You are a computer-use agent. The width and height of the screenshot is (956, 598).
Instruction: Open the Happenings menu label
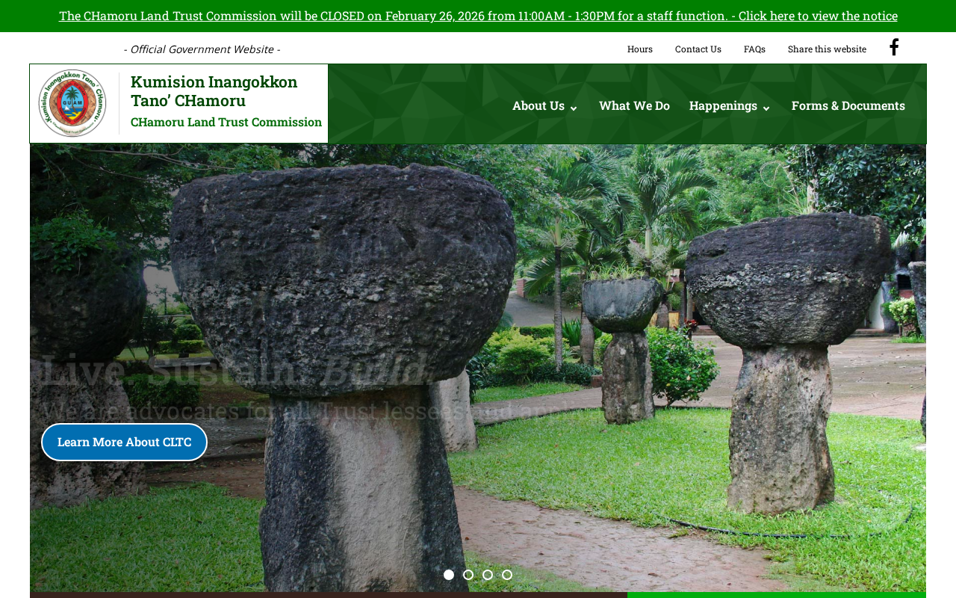pos(723,105)
